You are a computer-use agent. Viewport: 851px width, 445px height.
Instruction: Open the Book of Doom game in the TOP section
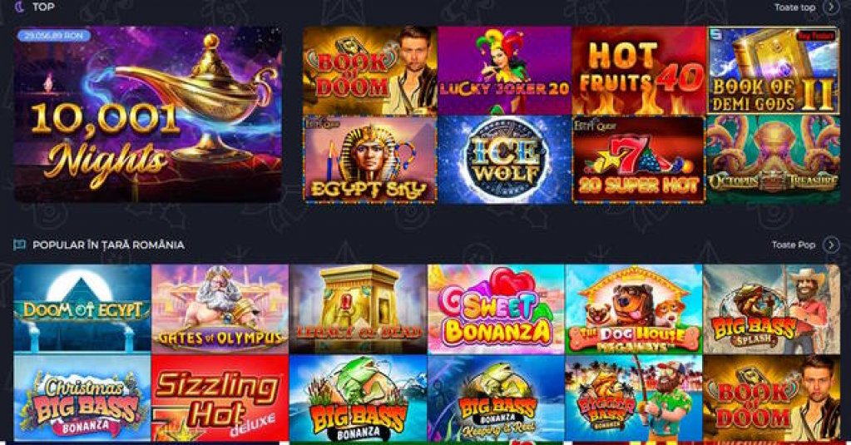(369, 71)
